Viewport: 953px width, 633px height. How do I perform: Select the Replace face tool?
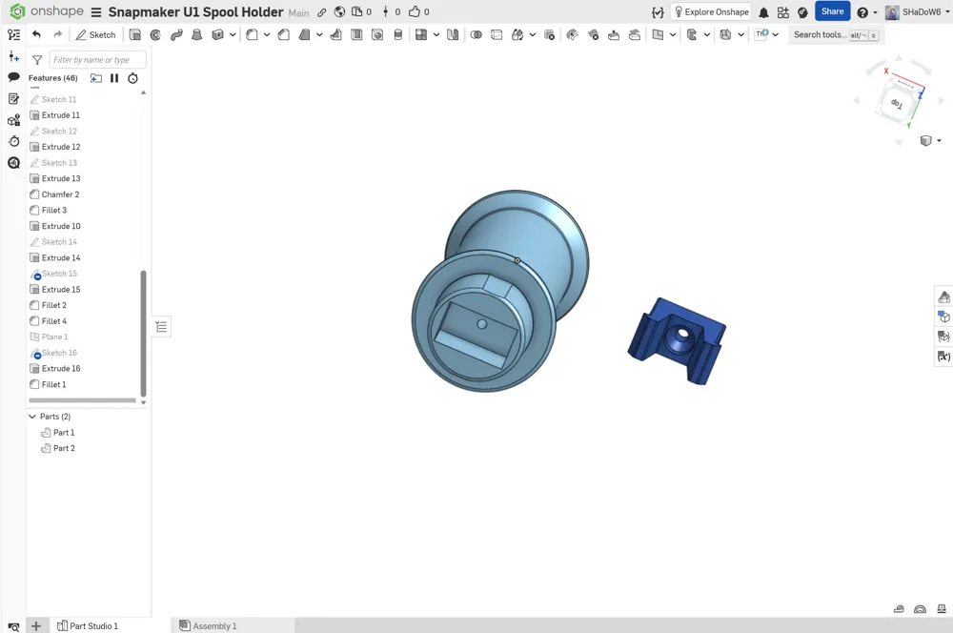pos(635,34)
